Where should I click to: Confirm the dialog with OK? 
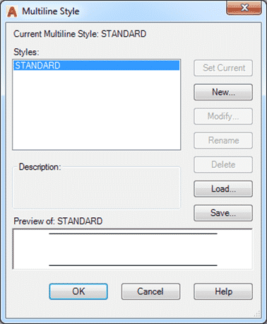pyautogui.click(x=78, y=291)
